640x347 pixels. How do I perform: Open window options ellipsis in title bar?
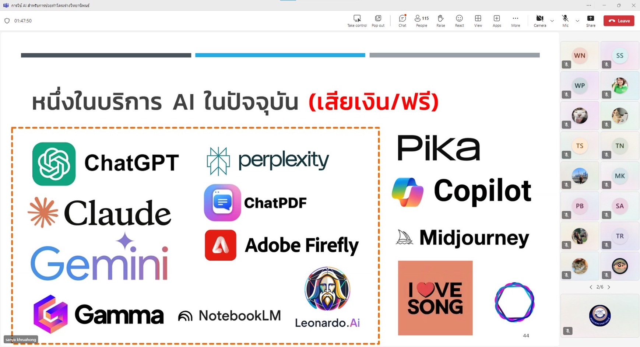click(x=589, y=5)
